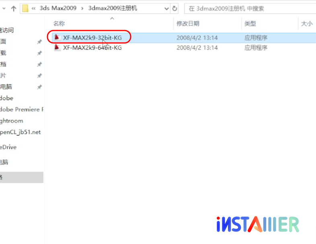
Task: Sort files by the 名称 column
Action: (59, 24)
